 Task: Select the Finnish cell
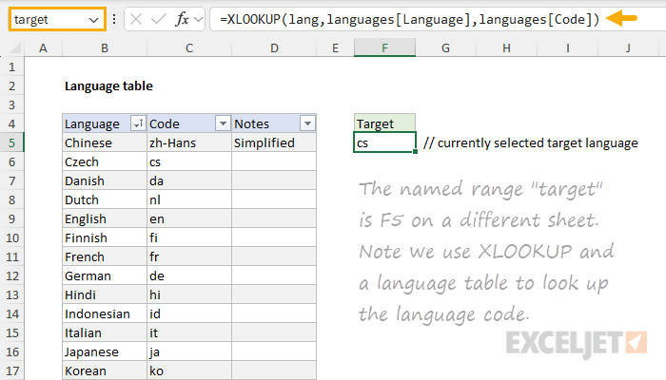[105, 237]
